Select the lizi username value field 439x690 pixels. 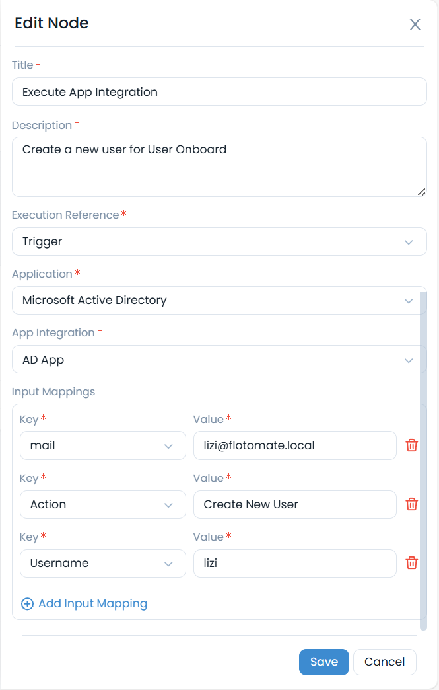click(294, 563)
